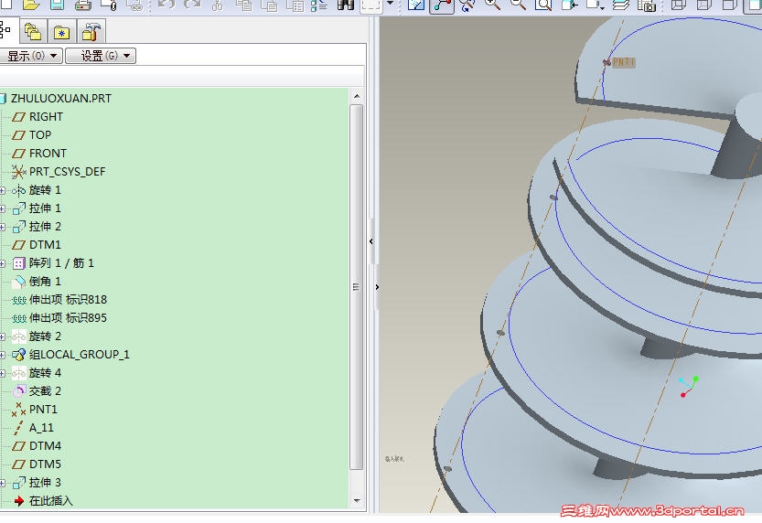This screenshot has width=762, height=523.
Task: Open the saved view list dropdown
Action: (603, 6)
